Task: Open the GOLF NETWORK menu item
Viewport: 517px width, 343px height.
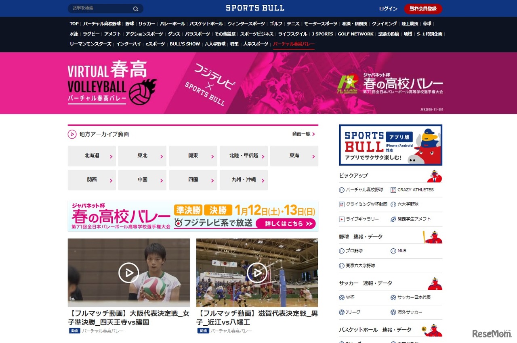Action: (x=355, y=34)
